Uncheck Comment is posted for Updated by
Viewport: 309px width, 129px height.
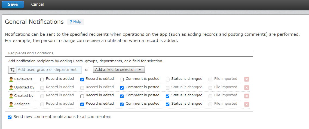(122, 88)
